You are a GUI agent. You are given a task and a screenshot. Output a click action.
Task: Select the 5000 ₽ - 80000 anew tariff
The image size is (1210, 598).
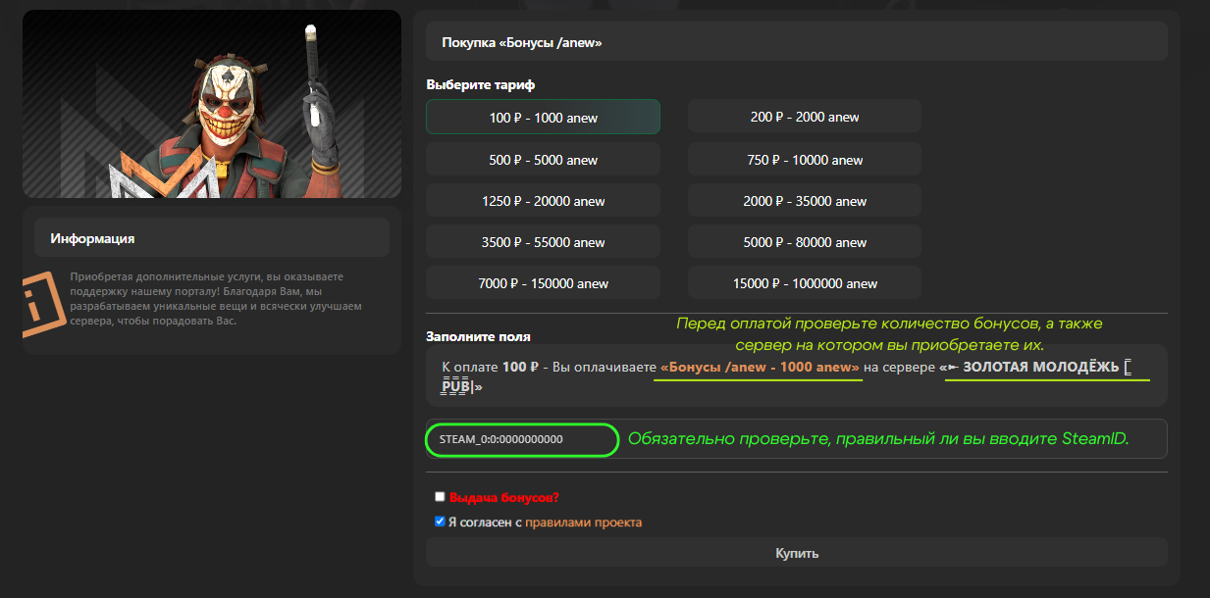(x=805, y=242)
